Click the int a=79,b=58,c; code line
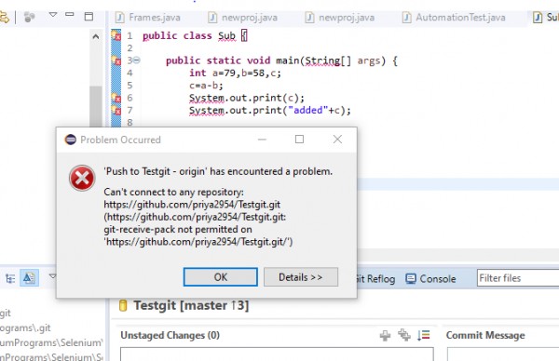This screenshot has height=361, width=559. click(236, 73)
